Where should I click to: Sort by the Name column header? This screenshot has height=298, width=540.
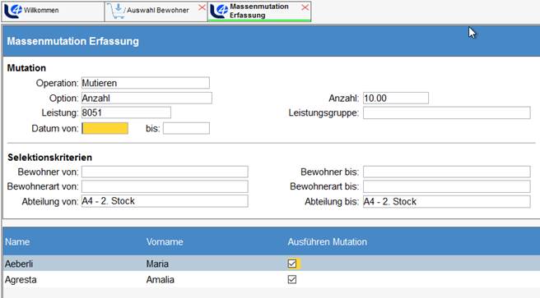(x=17, y=241)
